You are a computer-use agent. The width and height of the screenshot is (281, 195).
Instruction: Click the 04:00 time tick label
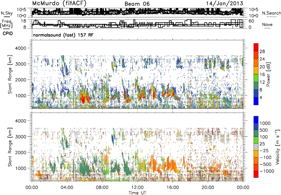(67, 188)
